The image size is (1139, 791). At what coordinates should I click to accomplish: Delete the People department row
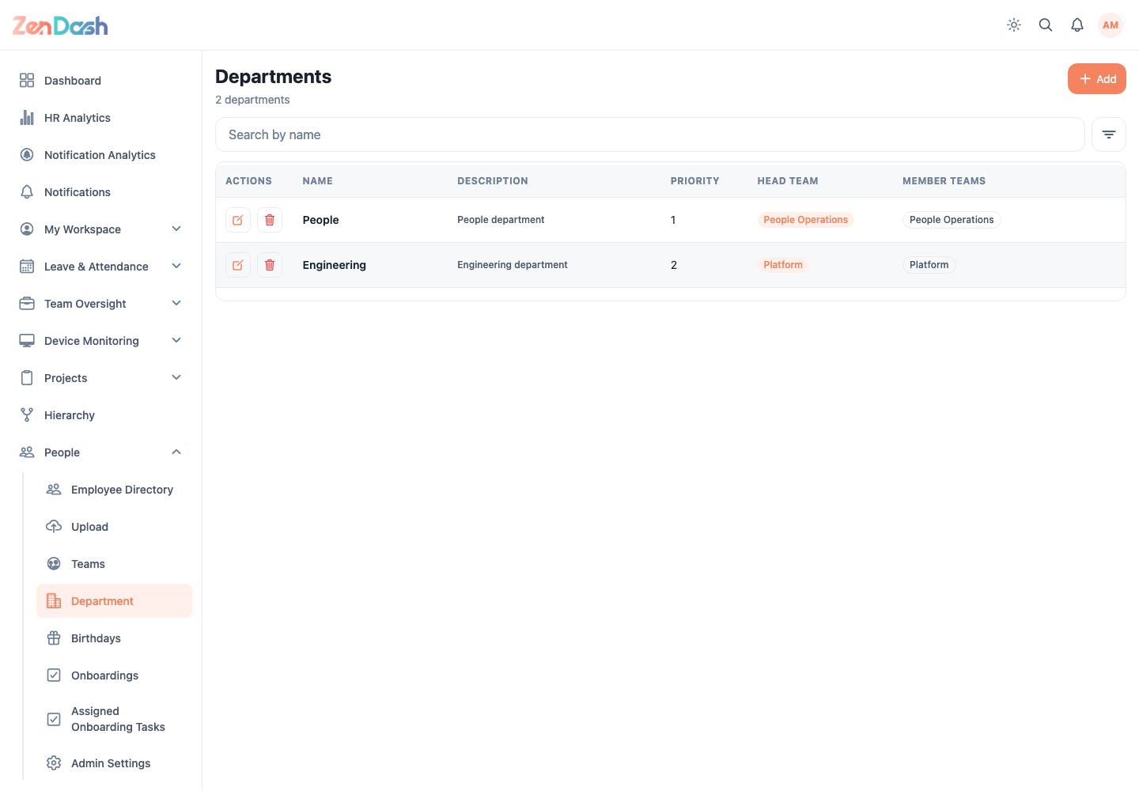[270, 220]
